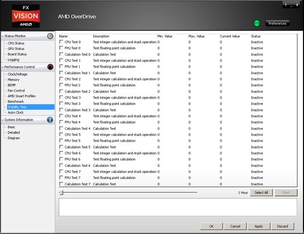Open the GPU Status view
The width and height of the screenshot is (304, 234).
point(16,49)
